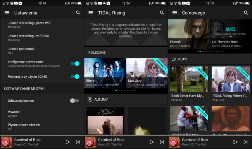Tap YouTube notification icon in Co nowego status bar
This screenshot has width=252, height=149.
coord(184,3)
